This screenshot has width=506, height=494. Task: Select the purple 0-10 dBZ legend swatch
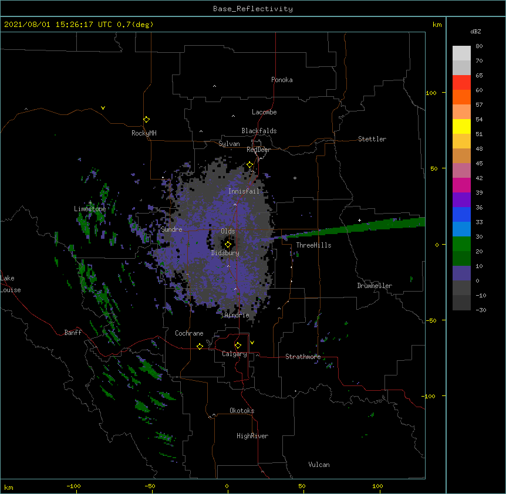coord(461,273)
